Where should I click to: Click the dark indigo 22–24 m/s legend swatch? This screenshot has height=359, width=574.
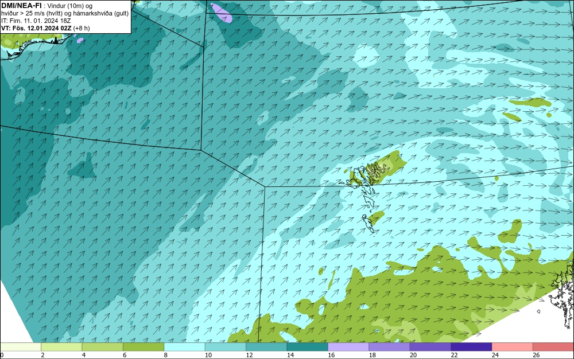tap(471, 347)
